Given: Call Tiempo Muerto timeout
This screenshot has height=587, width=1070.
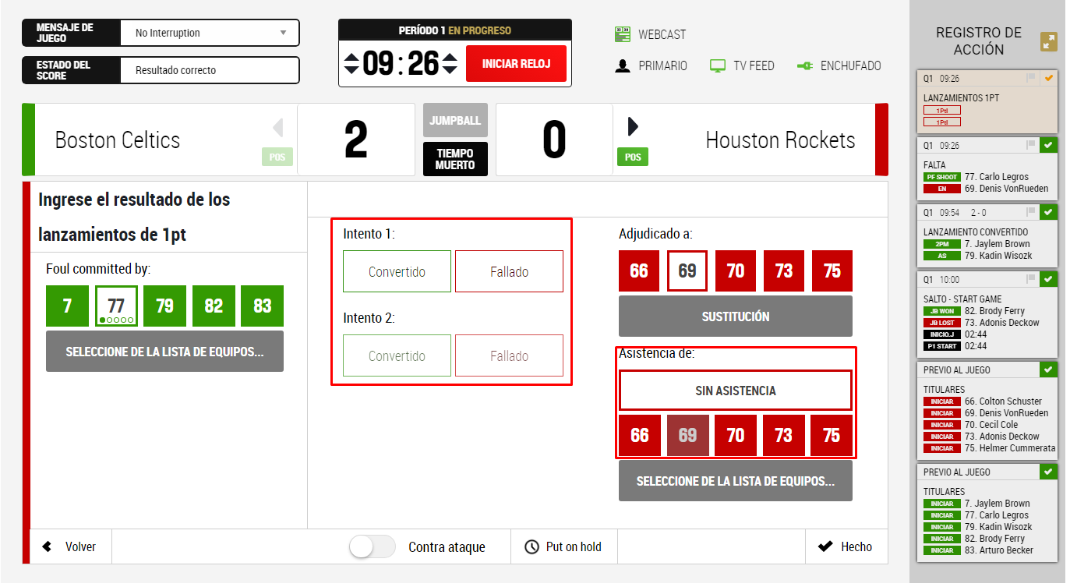Looking at the screenshot, I should [x=455, y=159].
